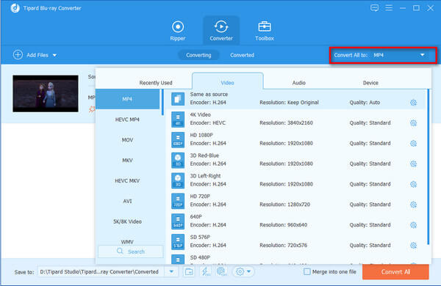Click the 4K Video preset icon
This screenshot has width=441, height=286.
178,120
